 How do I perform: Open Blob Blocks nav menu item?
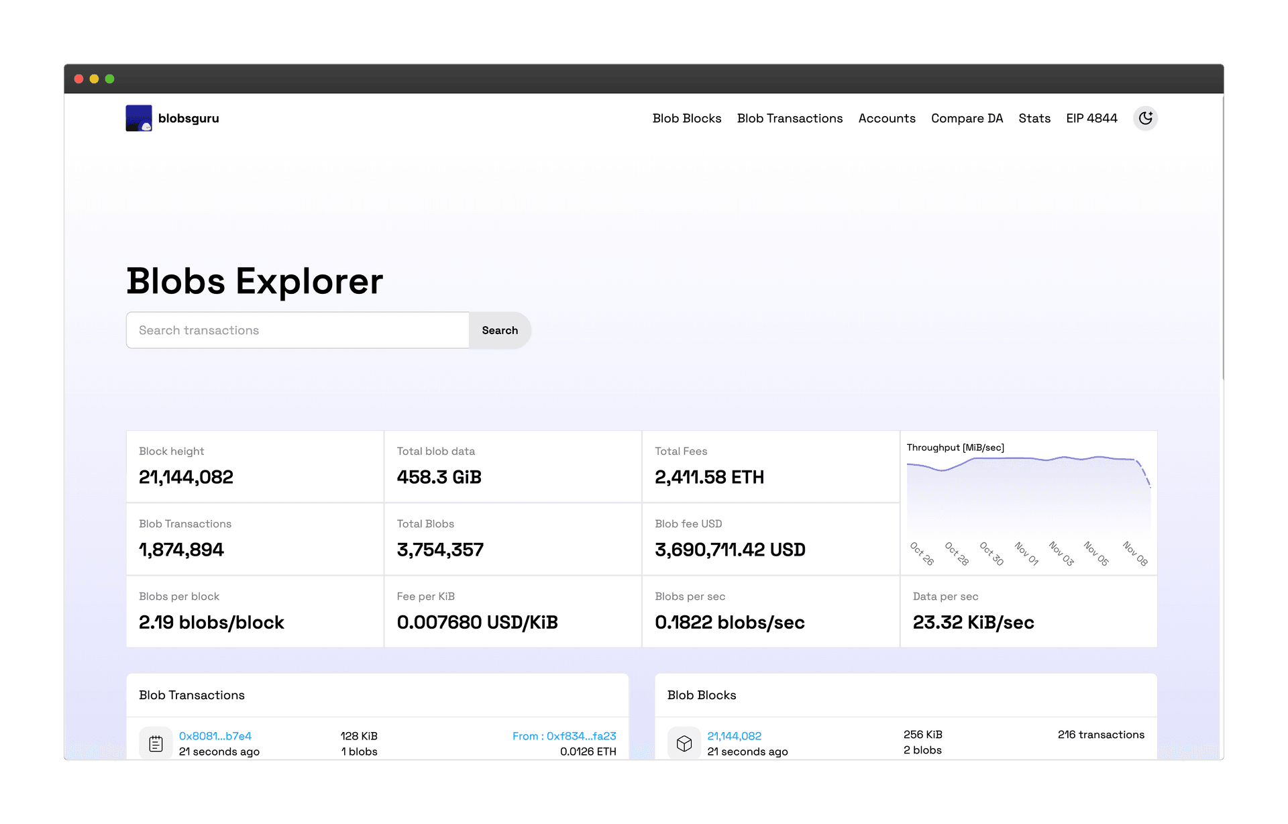tap(686, 118)
